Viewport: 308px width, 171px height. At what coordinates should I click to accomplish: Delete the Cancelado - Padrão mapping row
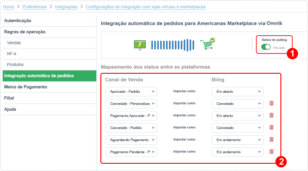point(271,128)
